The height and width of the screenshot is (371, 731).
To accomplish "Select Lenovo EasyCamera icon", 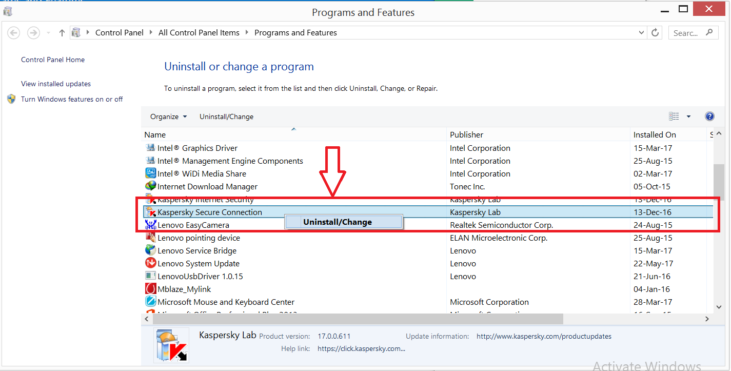I will (x=150, y=225).
